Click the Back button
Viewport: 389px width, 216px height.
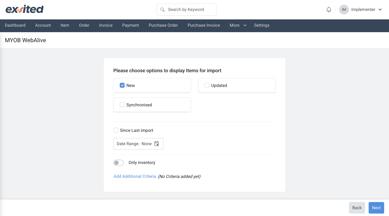click(x=357, y=208)
